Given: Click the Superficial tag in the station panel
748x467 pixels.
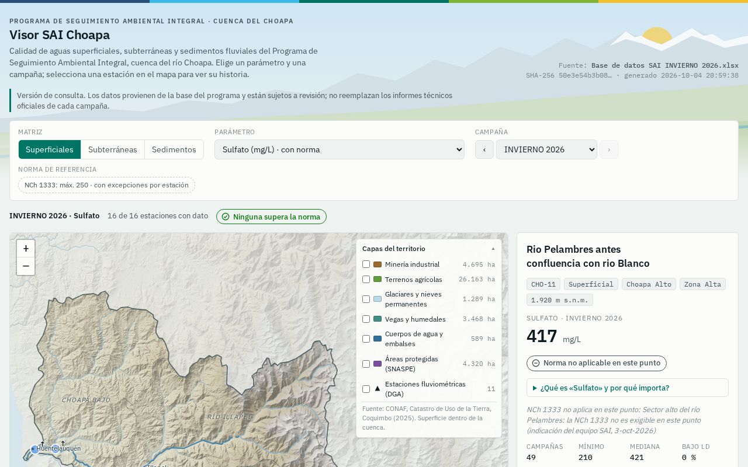Looking at the screenshot, I should point(591,284).
